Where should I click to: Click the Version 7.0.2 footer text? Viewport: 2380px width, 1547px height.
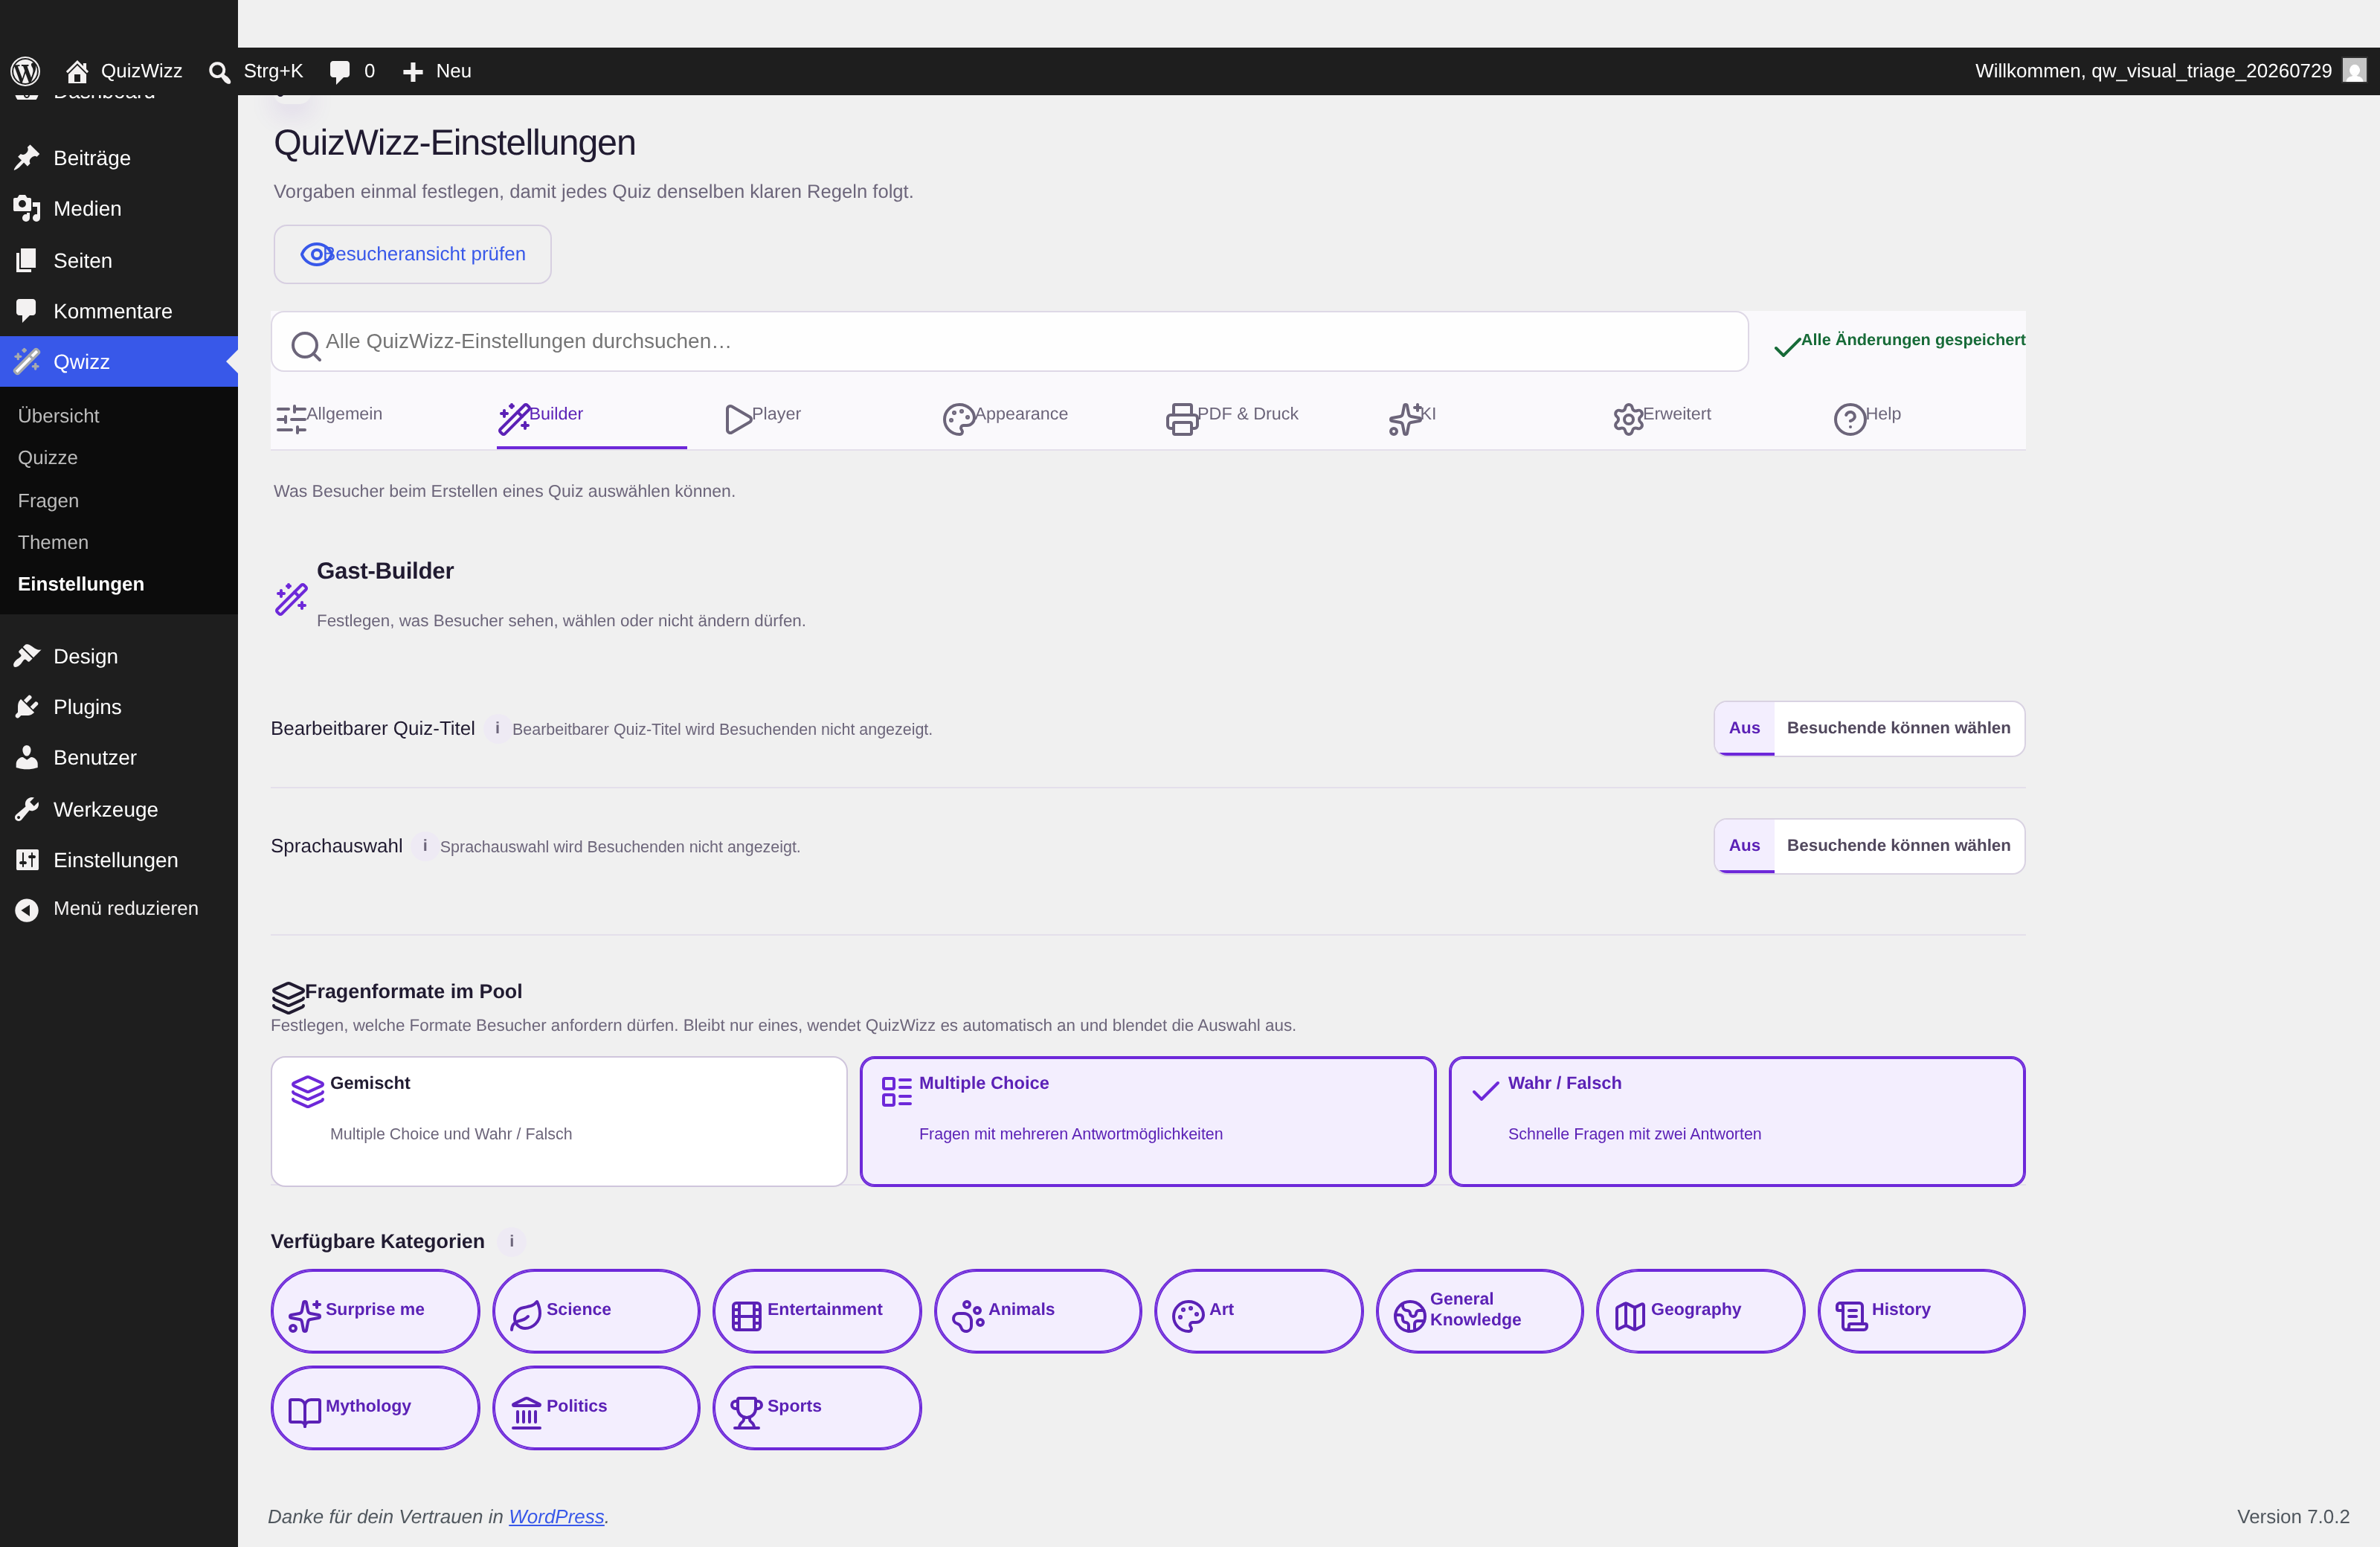[x=2293, y=1516]
